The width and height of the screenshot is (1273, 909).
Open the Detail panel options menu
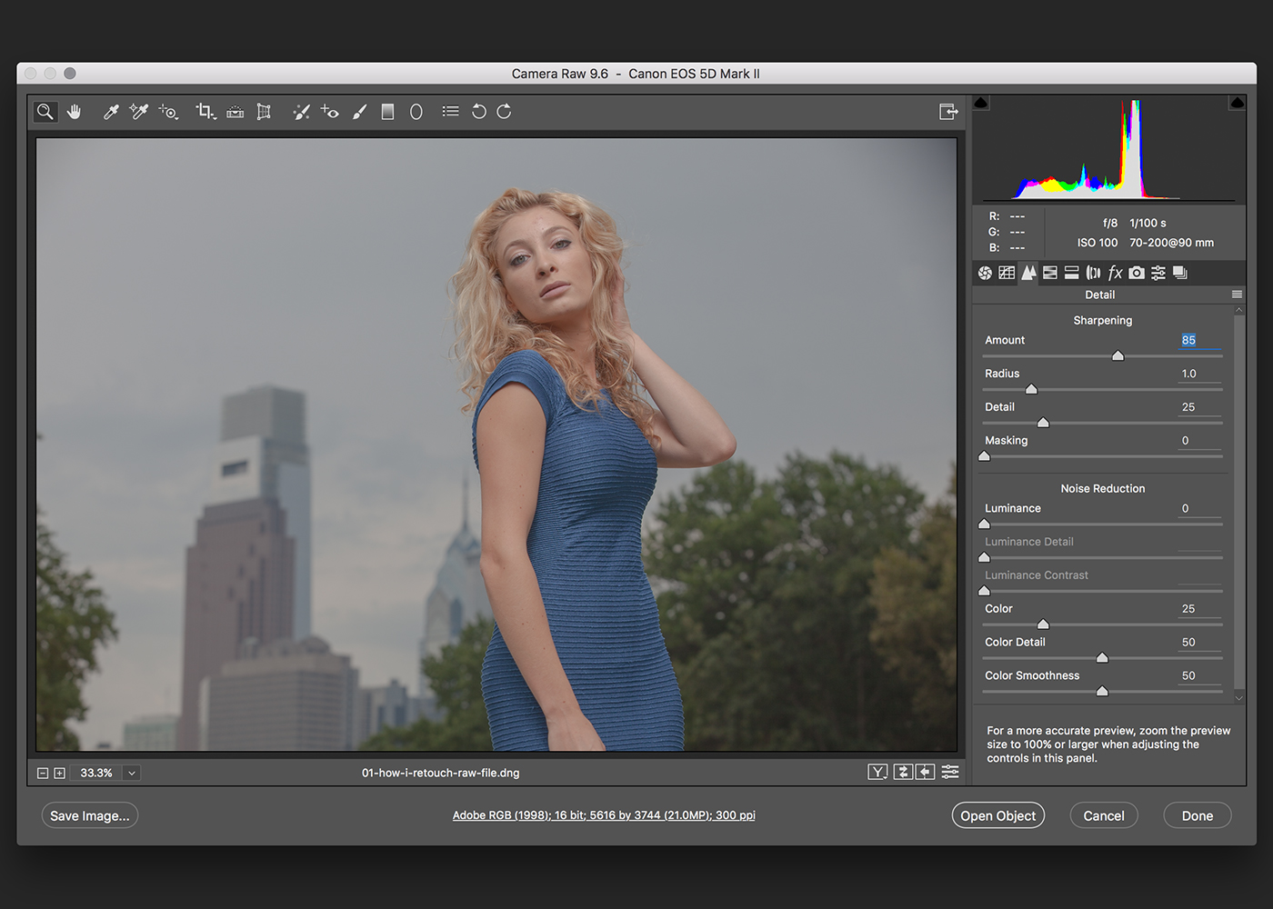(1237, 295)
